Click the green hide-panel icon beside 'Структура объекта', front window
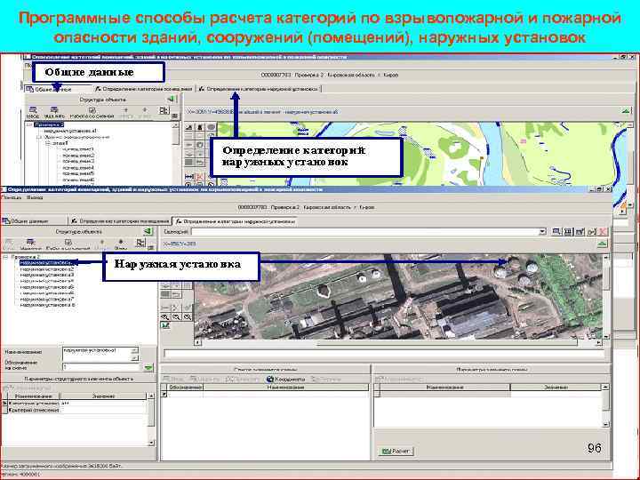 (148, 231)
